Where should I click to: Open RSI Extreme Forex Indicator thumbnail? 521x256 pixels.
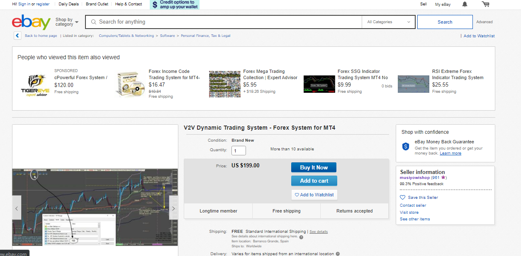coord(414,84)
